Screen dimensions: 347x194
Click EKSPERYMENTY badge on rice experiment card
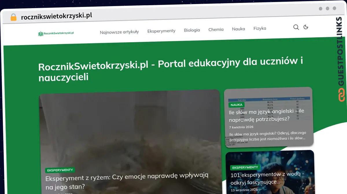pos(60,170)
